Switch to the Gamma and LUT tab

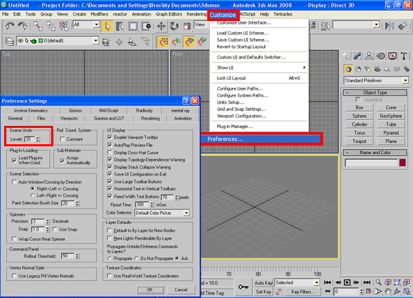point(109,118)
